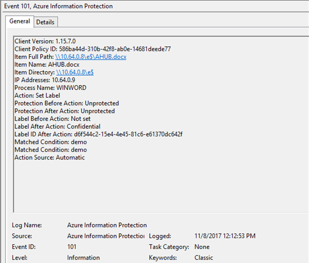The width and height of the screenshot is (309, 263).
Task: Click Label After Action: Confidential line
Action: click(57, 126)
